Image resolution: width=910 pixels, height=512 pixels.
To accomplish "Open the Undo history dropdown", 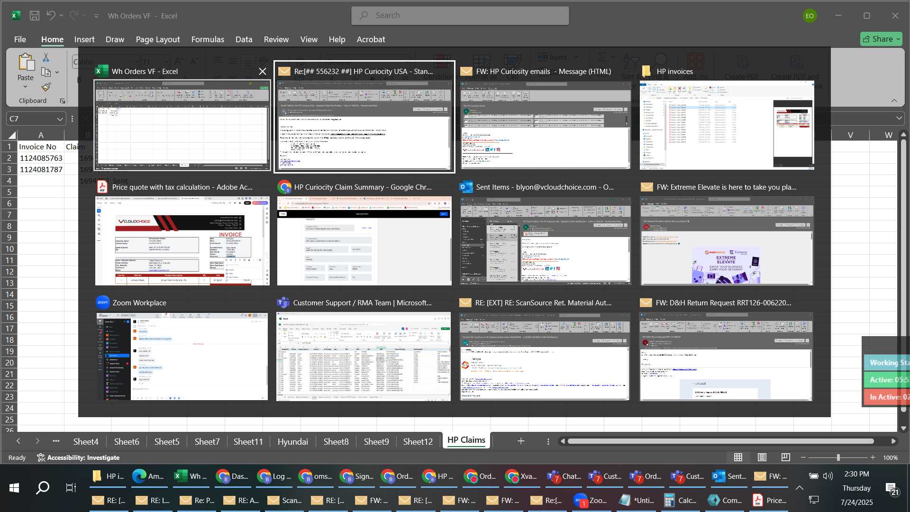I will coord(62,16).
